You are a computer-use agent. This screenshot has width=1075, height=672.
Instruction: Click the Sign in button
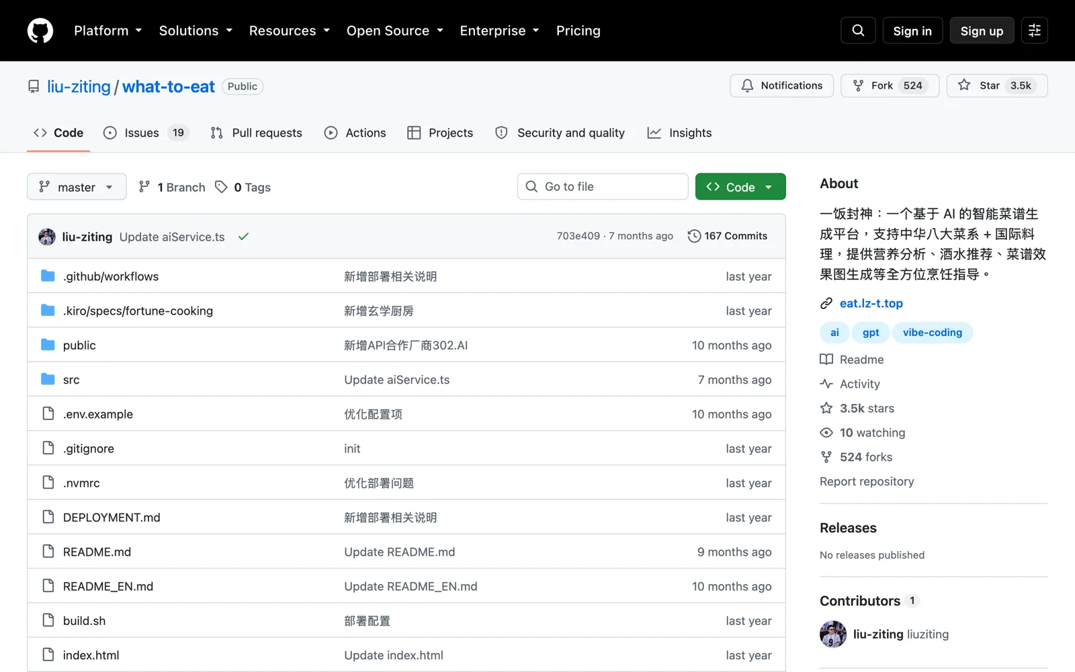click(x=912, y=31)
